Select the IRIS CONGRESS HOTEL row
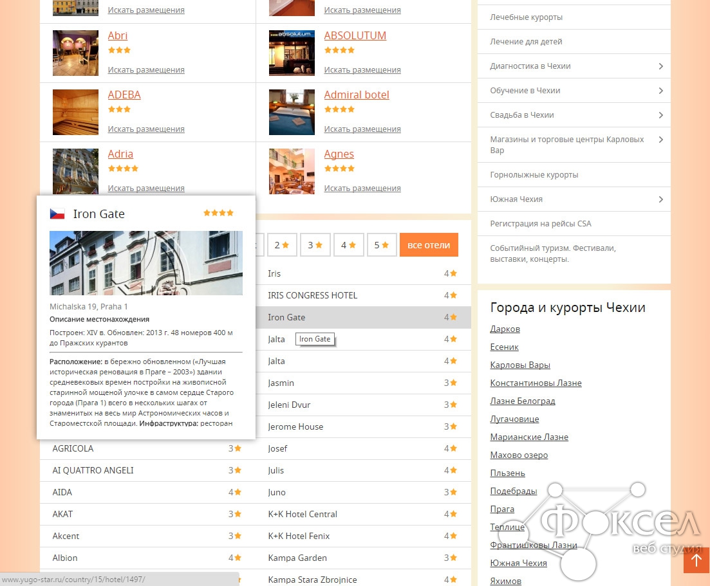The height and width of the screenshot is (586, 710). pos(363,295)
